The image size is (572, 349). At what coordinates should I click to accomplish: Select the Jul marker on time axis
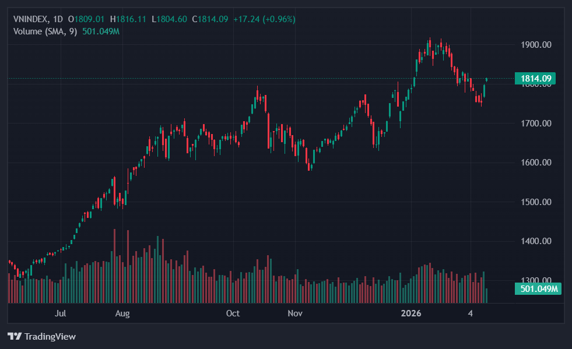tap(60, 313)
